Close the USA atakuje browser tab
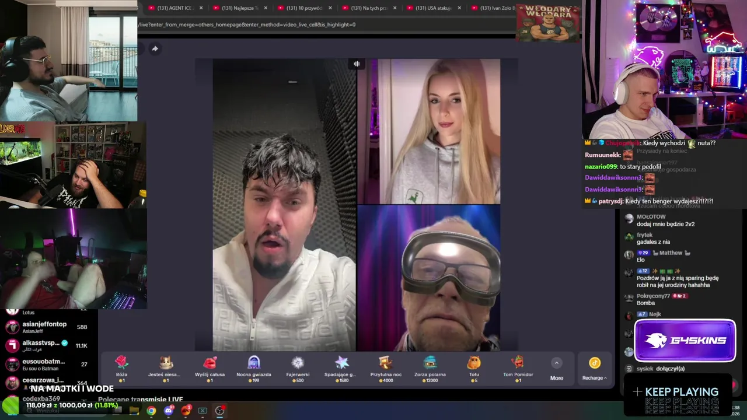The width and height of the screenshot is (747, 420). 459,8
